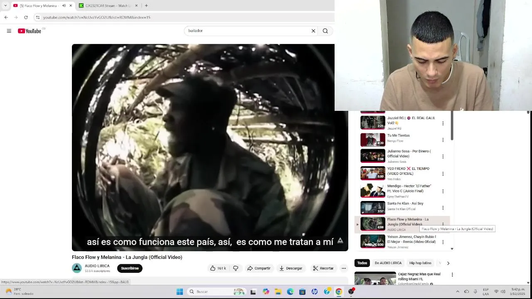532x299 pixels.
Task: Open the HP app on taskbar
Action: pos(315,292)
